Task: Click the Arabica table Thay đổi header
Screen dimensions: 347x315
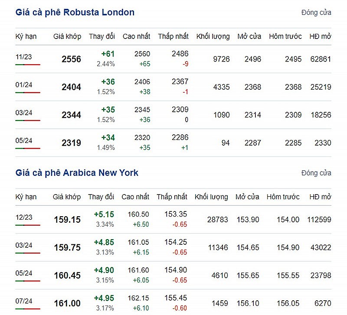Action: coord(101,197)
